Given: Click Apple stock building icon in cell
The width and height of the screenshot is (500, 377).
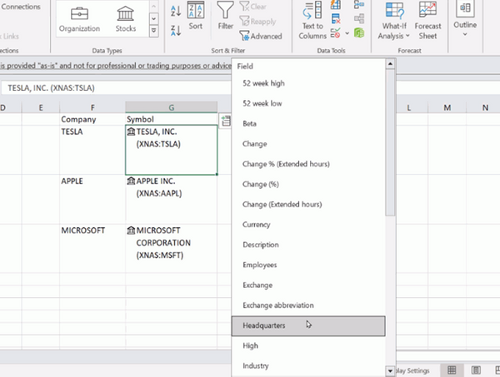Looking at the screenshot, I should [x=131, y=181].
